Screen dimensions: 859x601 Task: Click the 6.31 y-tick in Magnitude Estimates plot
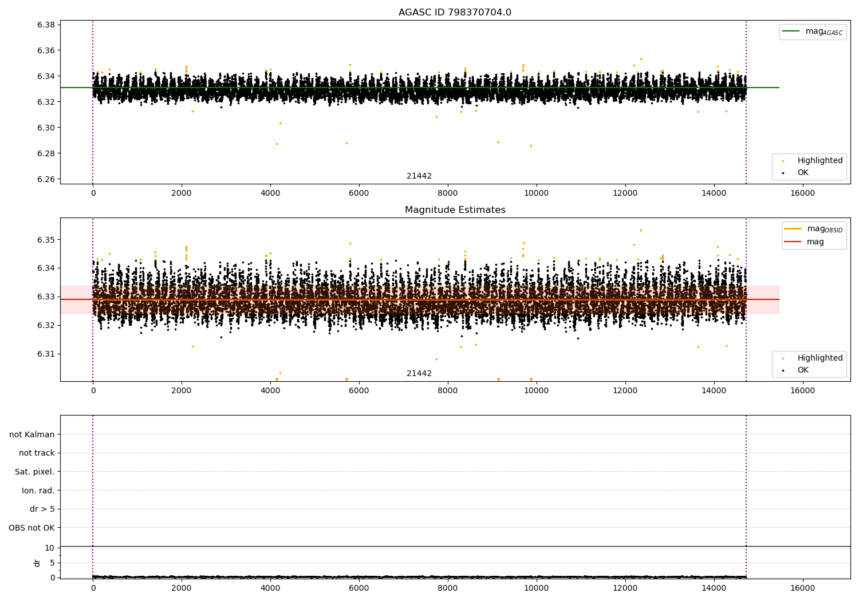pyautogui.click(x=46, y=354)
